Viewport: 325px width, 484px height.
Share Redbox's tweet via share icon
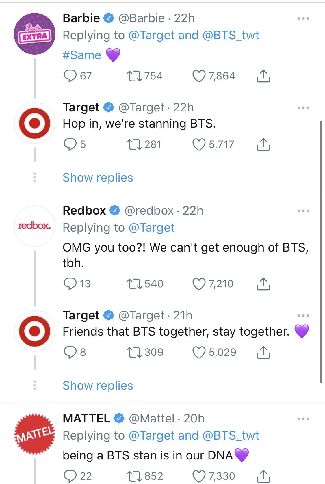tap(263, 284)
